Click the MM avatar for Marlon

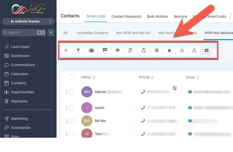(87, 92)
